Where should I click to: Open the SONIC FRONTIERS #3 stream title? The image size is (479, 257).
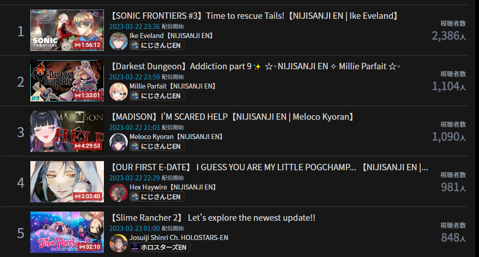254,16
